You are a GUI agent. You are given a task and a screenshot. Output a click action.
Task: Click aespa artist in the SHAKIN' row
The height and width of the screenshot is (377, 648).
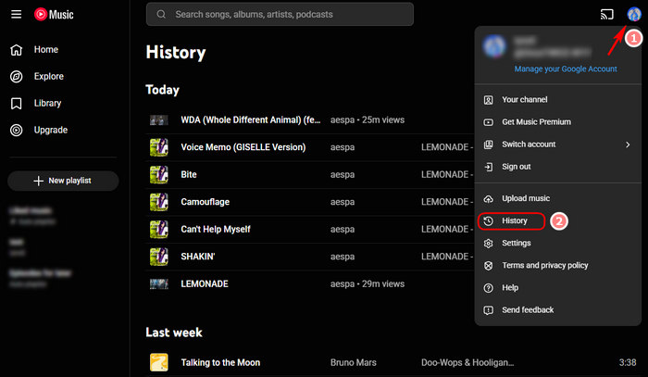tap(343, 257)
